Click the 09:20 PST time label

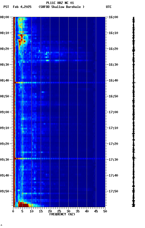tap(4, 144)
